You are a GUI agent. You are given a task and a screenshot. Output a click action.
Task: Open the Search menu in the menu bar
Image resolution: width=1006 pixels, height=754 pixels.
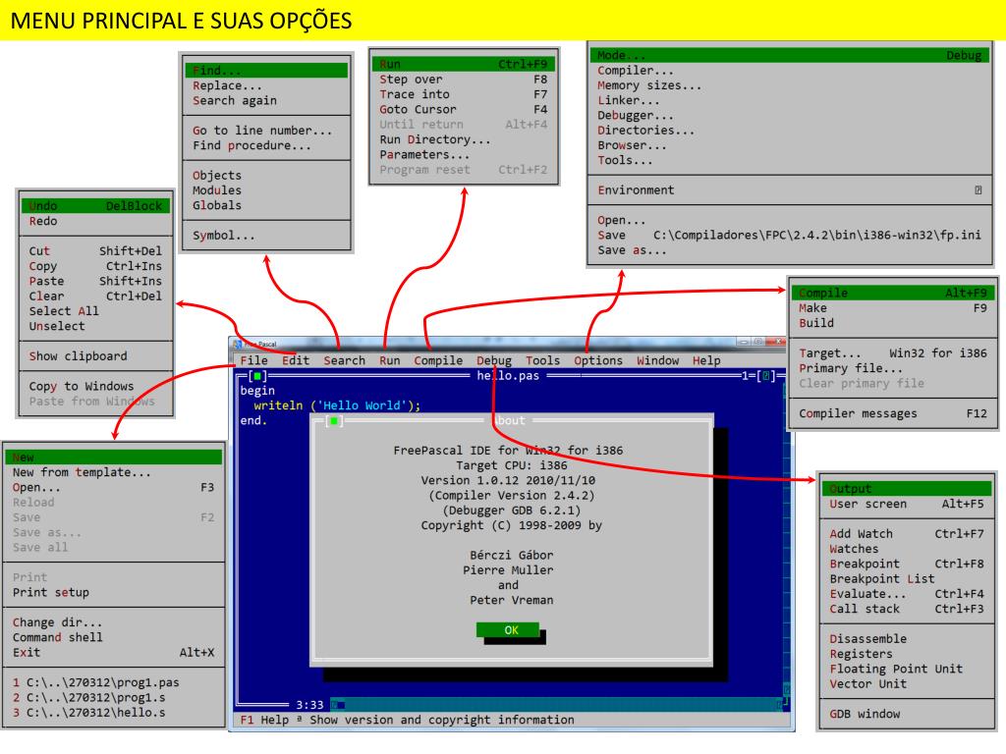point(345,360)
